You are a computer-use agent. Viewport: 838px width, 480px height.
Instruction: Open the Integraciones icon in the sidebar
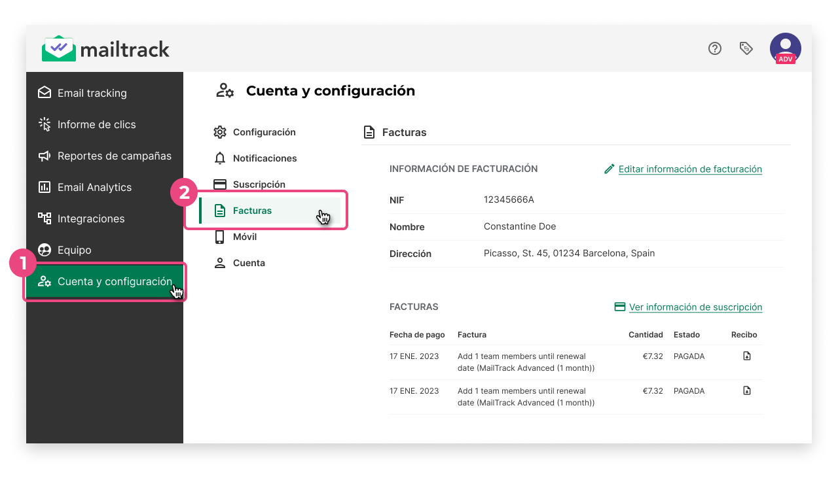45,218
